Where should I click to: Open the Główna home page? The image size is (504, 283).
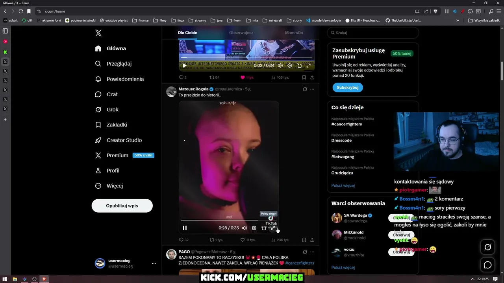tap(111, 48)
